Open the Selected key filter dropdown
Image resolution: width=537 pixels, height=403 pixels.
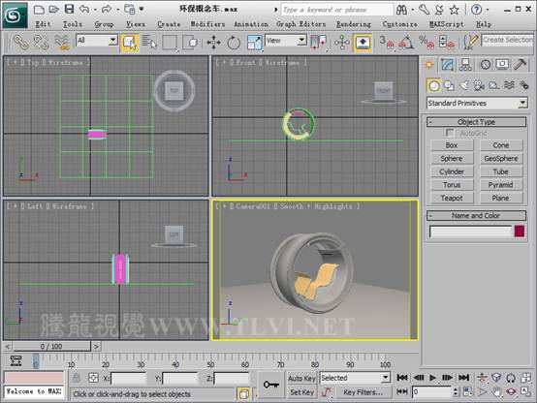coord(355,378)
